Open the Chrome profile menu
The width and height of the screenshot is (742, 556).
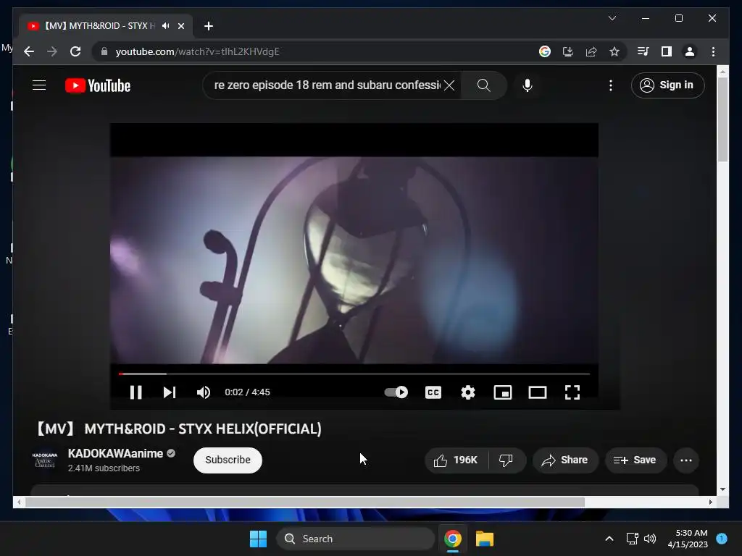[690, 51]
